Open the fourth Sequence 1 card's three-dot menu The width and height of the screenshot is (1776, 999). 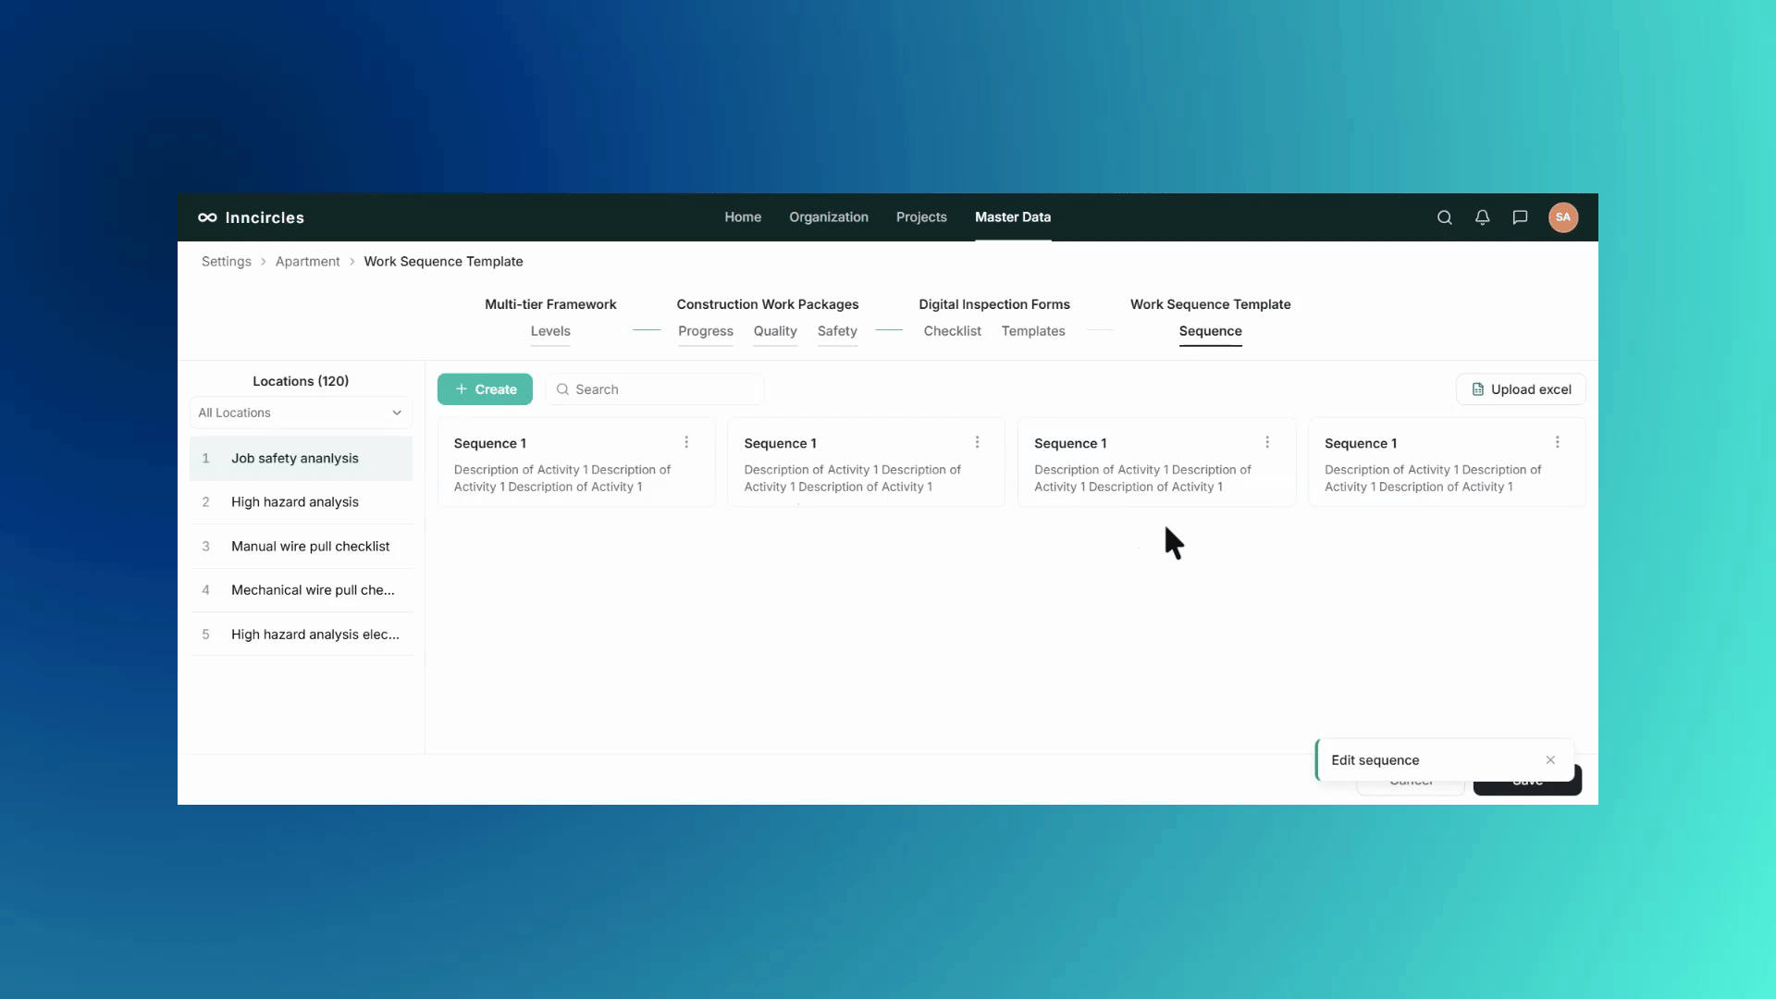[x=1558, y=442]
